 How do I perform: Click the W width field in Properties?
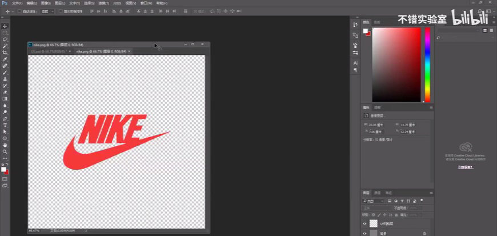pyautogui.click(x=376, y=125)
